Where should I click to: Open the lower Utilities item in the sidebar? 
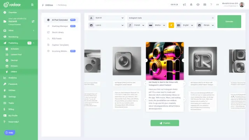(x=12, y=90)
